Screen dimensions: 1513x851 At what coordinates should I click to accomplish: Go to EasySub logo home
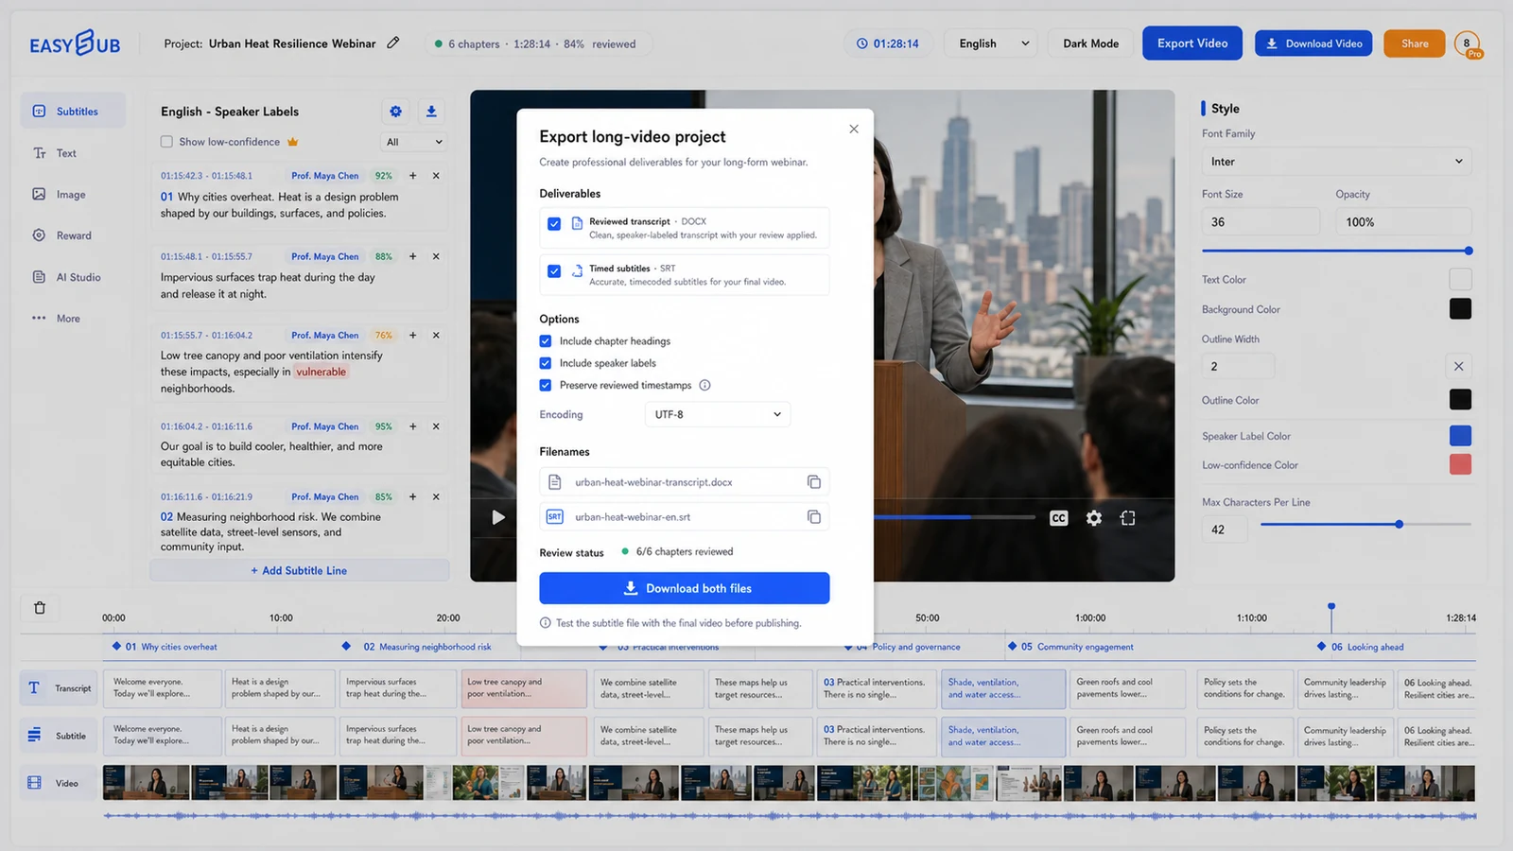pyautogui.click(x=75, y=43)
